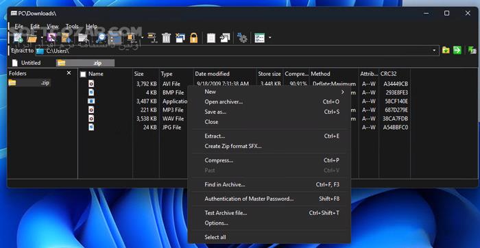Click the window with X toolbar icon
This screenshot has width=480, height=248.
click(x=180, y=38)
